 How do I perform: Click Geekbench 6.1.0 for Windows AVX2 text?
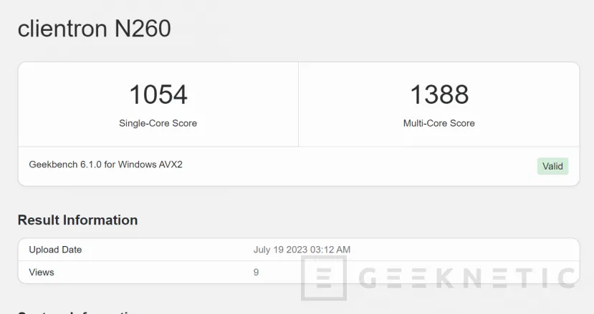click(x=106, y=165)
